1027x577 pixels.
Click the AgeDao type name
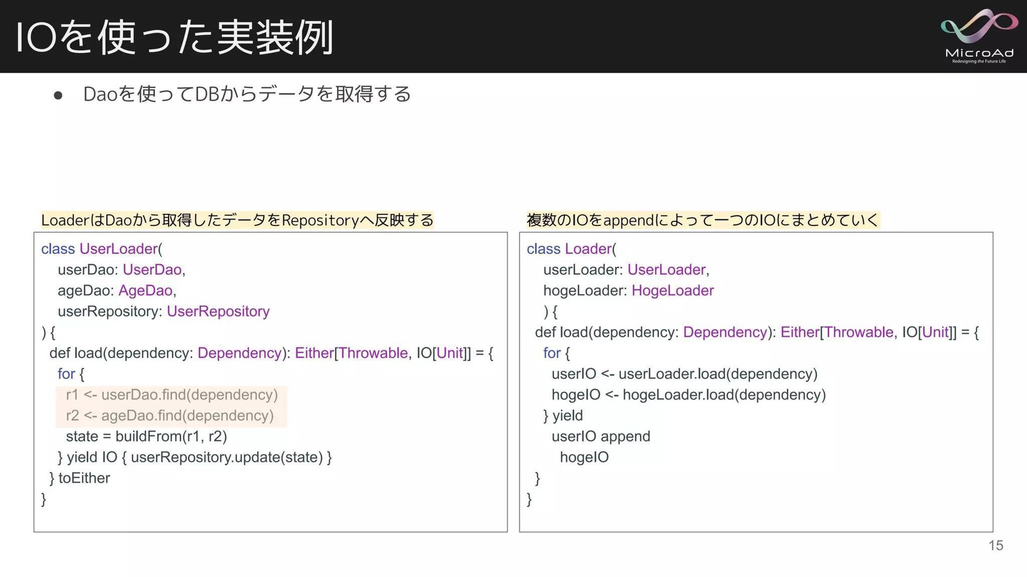[x=145, y=291]
